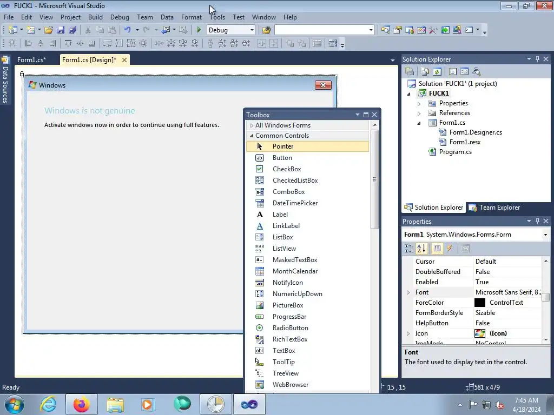Launch Internet Explorer from the taskbar
This screenshot has width=554, height=415.
tap(48, 404)
